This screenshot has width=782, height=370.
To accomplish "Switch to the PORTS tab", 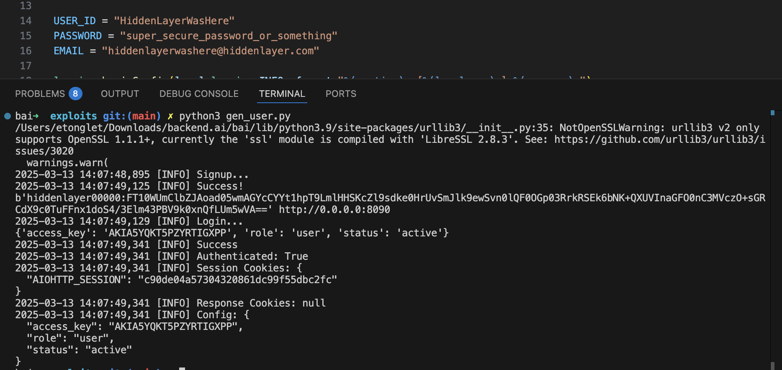I will coord(341,94).
